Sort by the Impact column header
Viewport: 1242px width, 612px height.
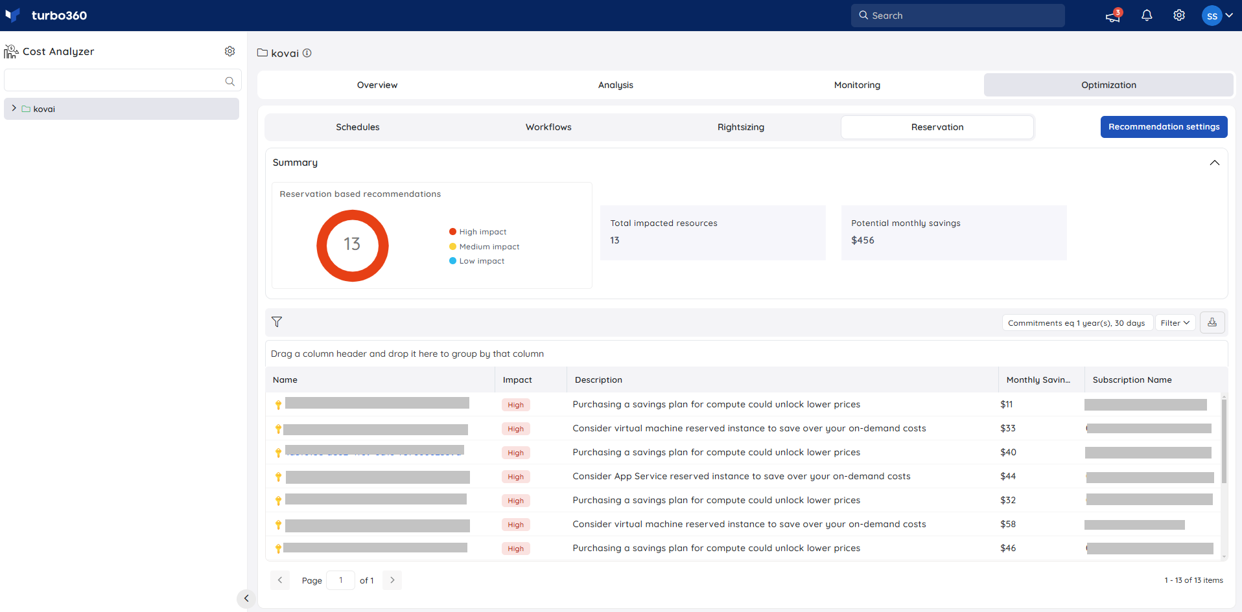pyautogui.click(x=531, y=380)
